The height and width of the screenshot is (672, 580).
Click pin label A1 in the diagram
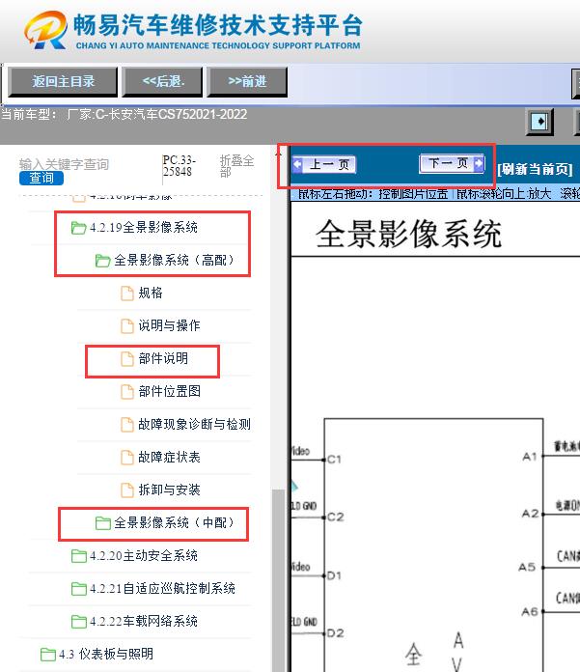[530, 457]
